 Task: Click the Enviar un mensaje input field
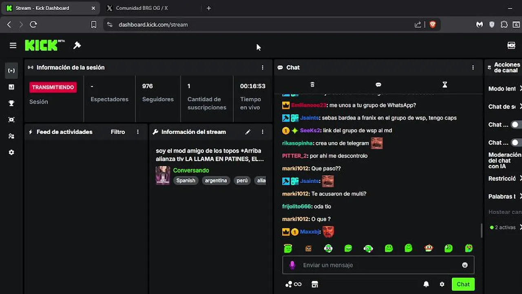click(x=378, y=265)
